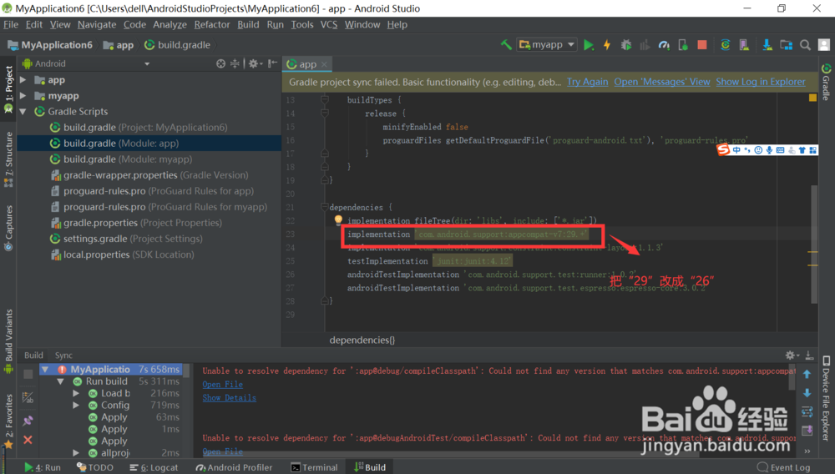Open gradle.properties (Project Properties)
The image size is (835, 474).
(x=136, y=223)
